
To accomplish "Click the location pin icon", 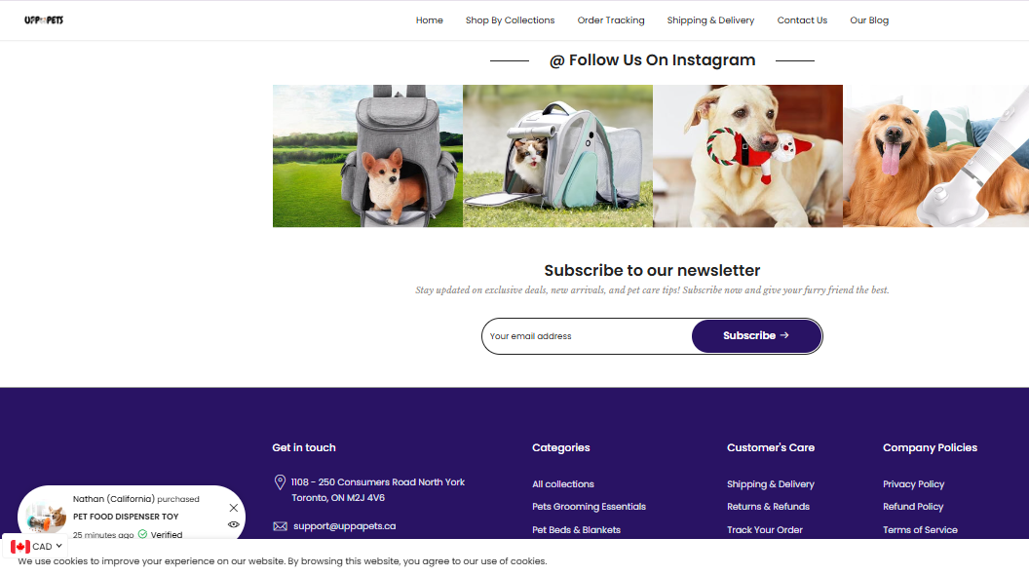I will tap(280, 482).
